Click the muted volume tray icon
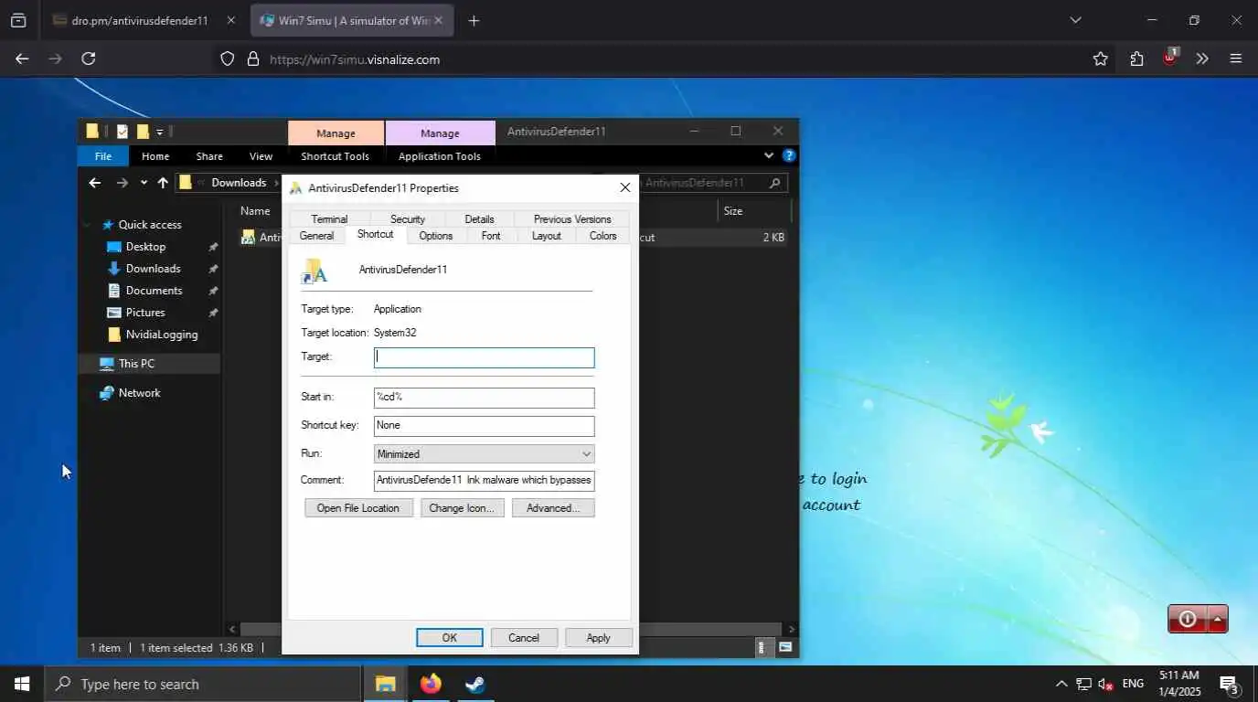The image size is (1258, 702). point(1106,684)
